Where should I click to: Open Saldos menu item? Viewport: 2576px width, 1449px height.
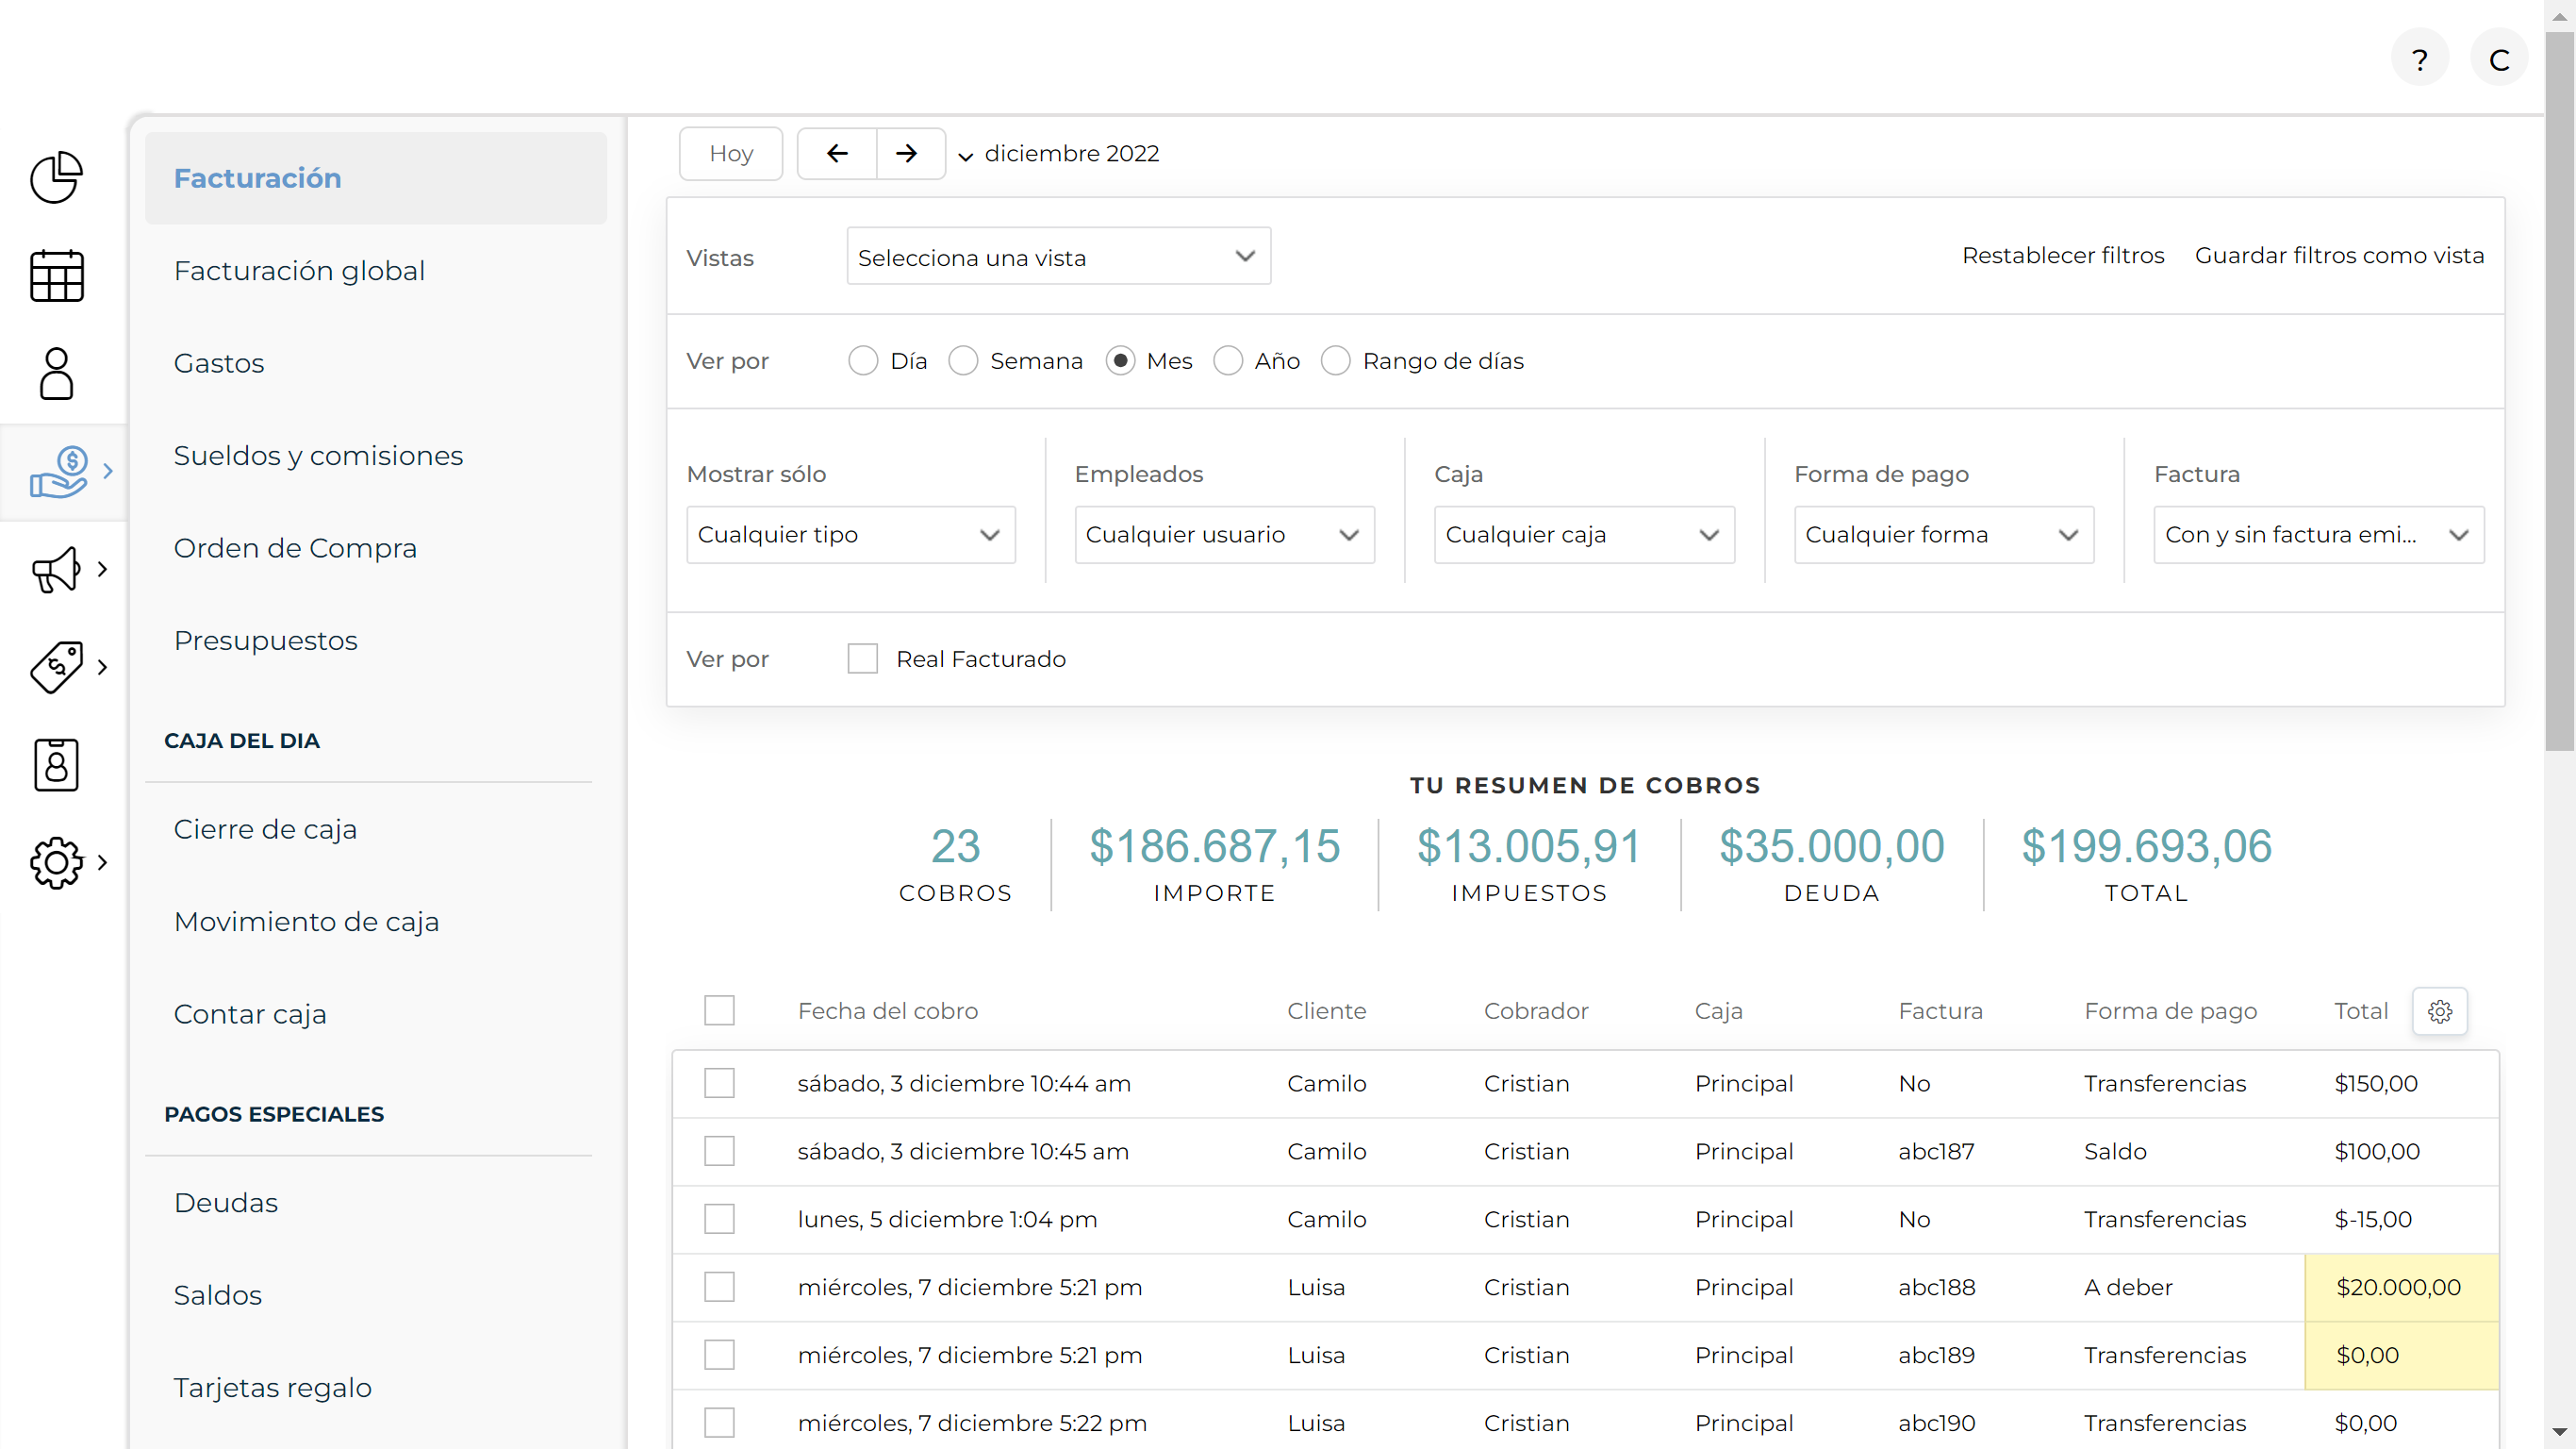pyautogui.click(x=217, y=1295)
